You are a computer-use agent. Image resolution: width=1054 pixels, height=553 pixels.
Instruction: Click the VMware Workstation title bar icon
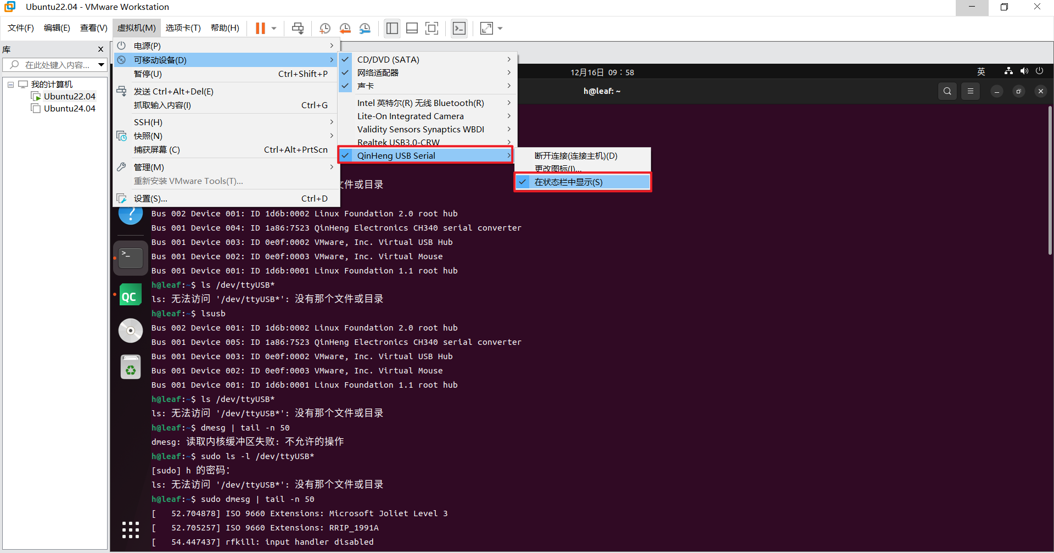[10, 7]
